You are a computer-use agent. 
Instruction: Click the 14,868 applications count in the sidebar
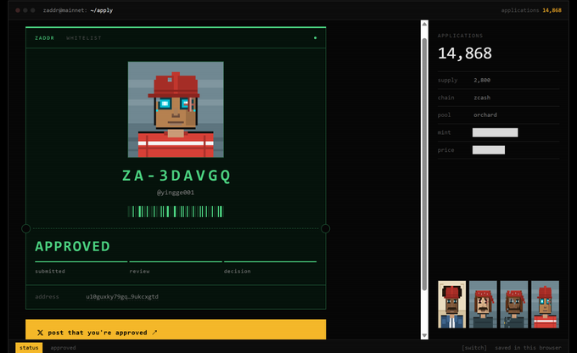click(x=465, y=53)
